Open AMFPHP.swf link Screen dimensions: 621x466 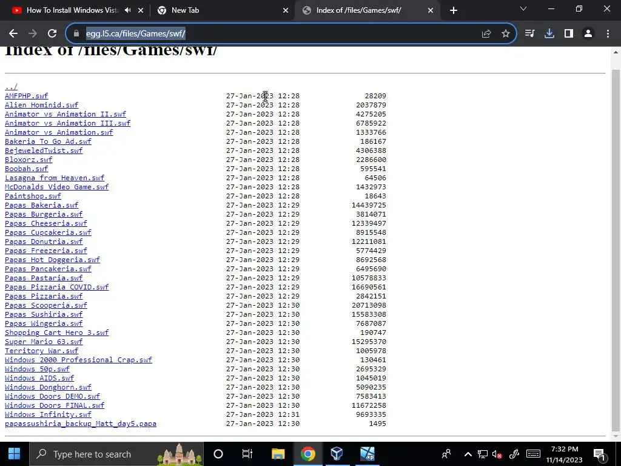pyautogui.click(x=26, y=96)
